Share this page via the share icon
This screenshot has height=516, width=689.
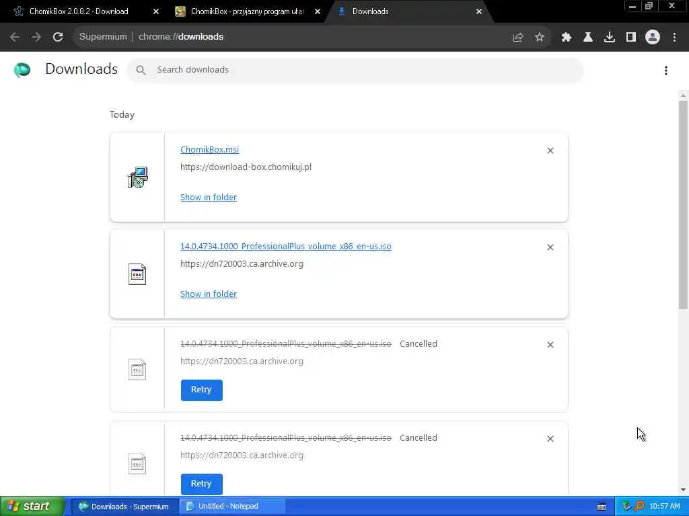(518, 38)
